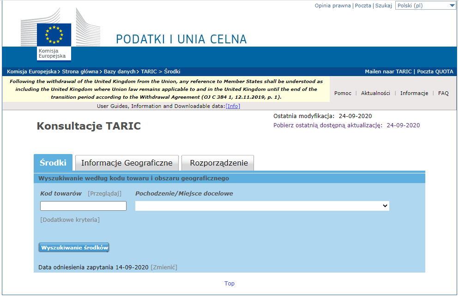
Task: Open the language selector dropdown
Action: [425, 6]
